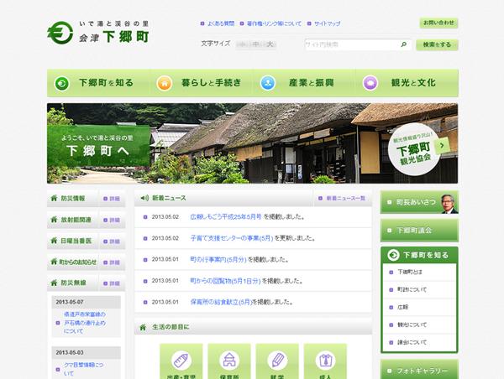Open 日曜当番医 sidebar item

tap(72, 241)
